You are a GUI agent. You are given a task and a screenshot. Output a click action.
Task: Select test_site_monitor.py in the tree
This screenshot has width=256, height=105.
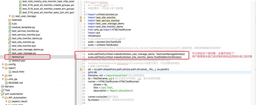pos(23,42)
